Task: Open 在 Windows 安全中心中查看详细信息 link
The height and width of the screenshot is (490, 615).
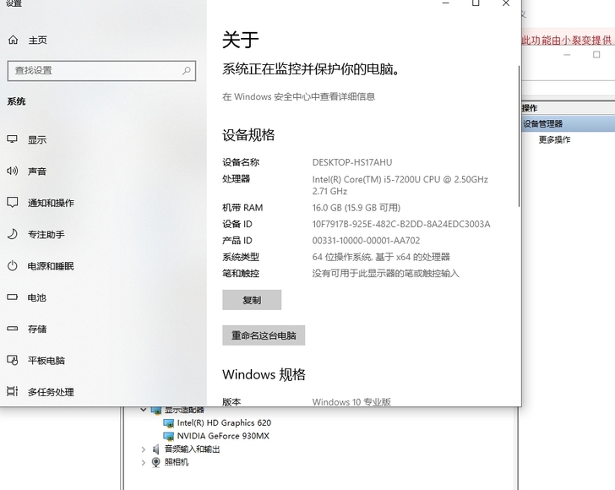Action: [298, 96]
